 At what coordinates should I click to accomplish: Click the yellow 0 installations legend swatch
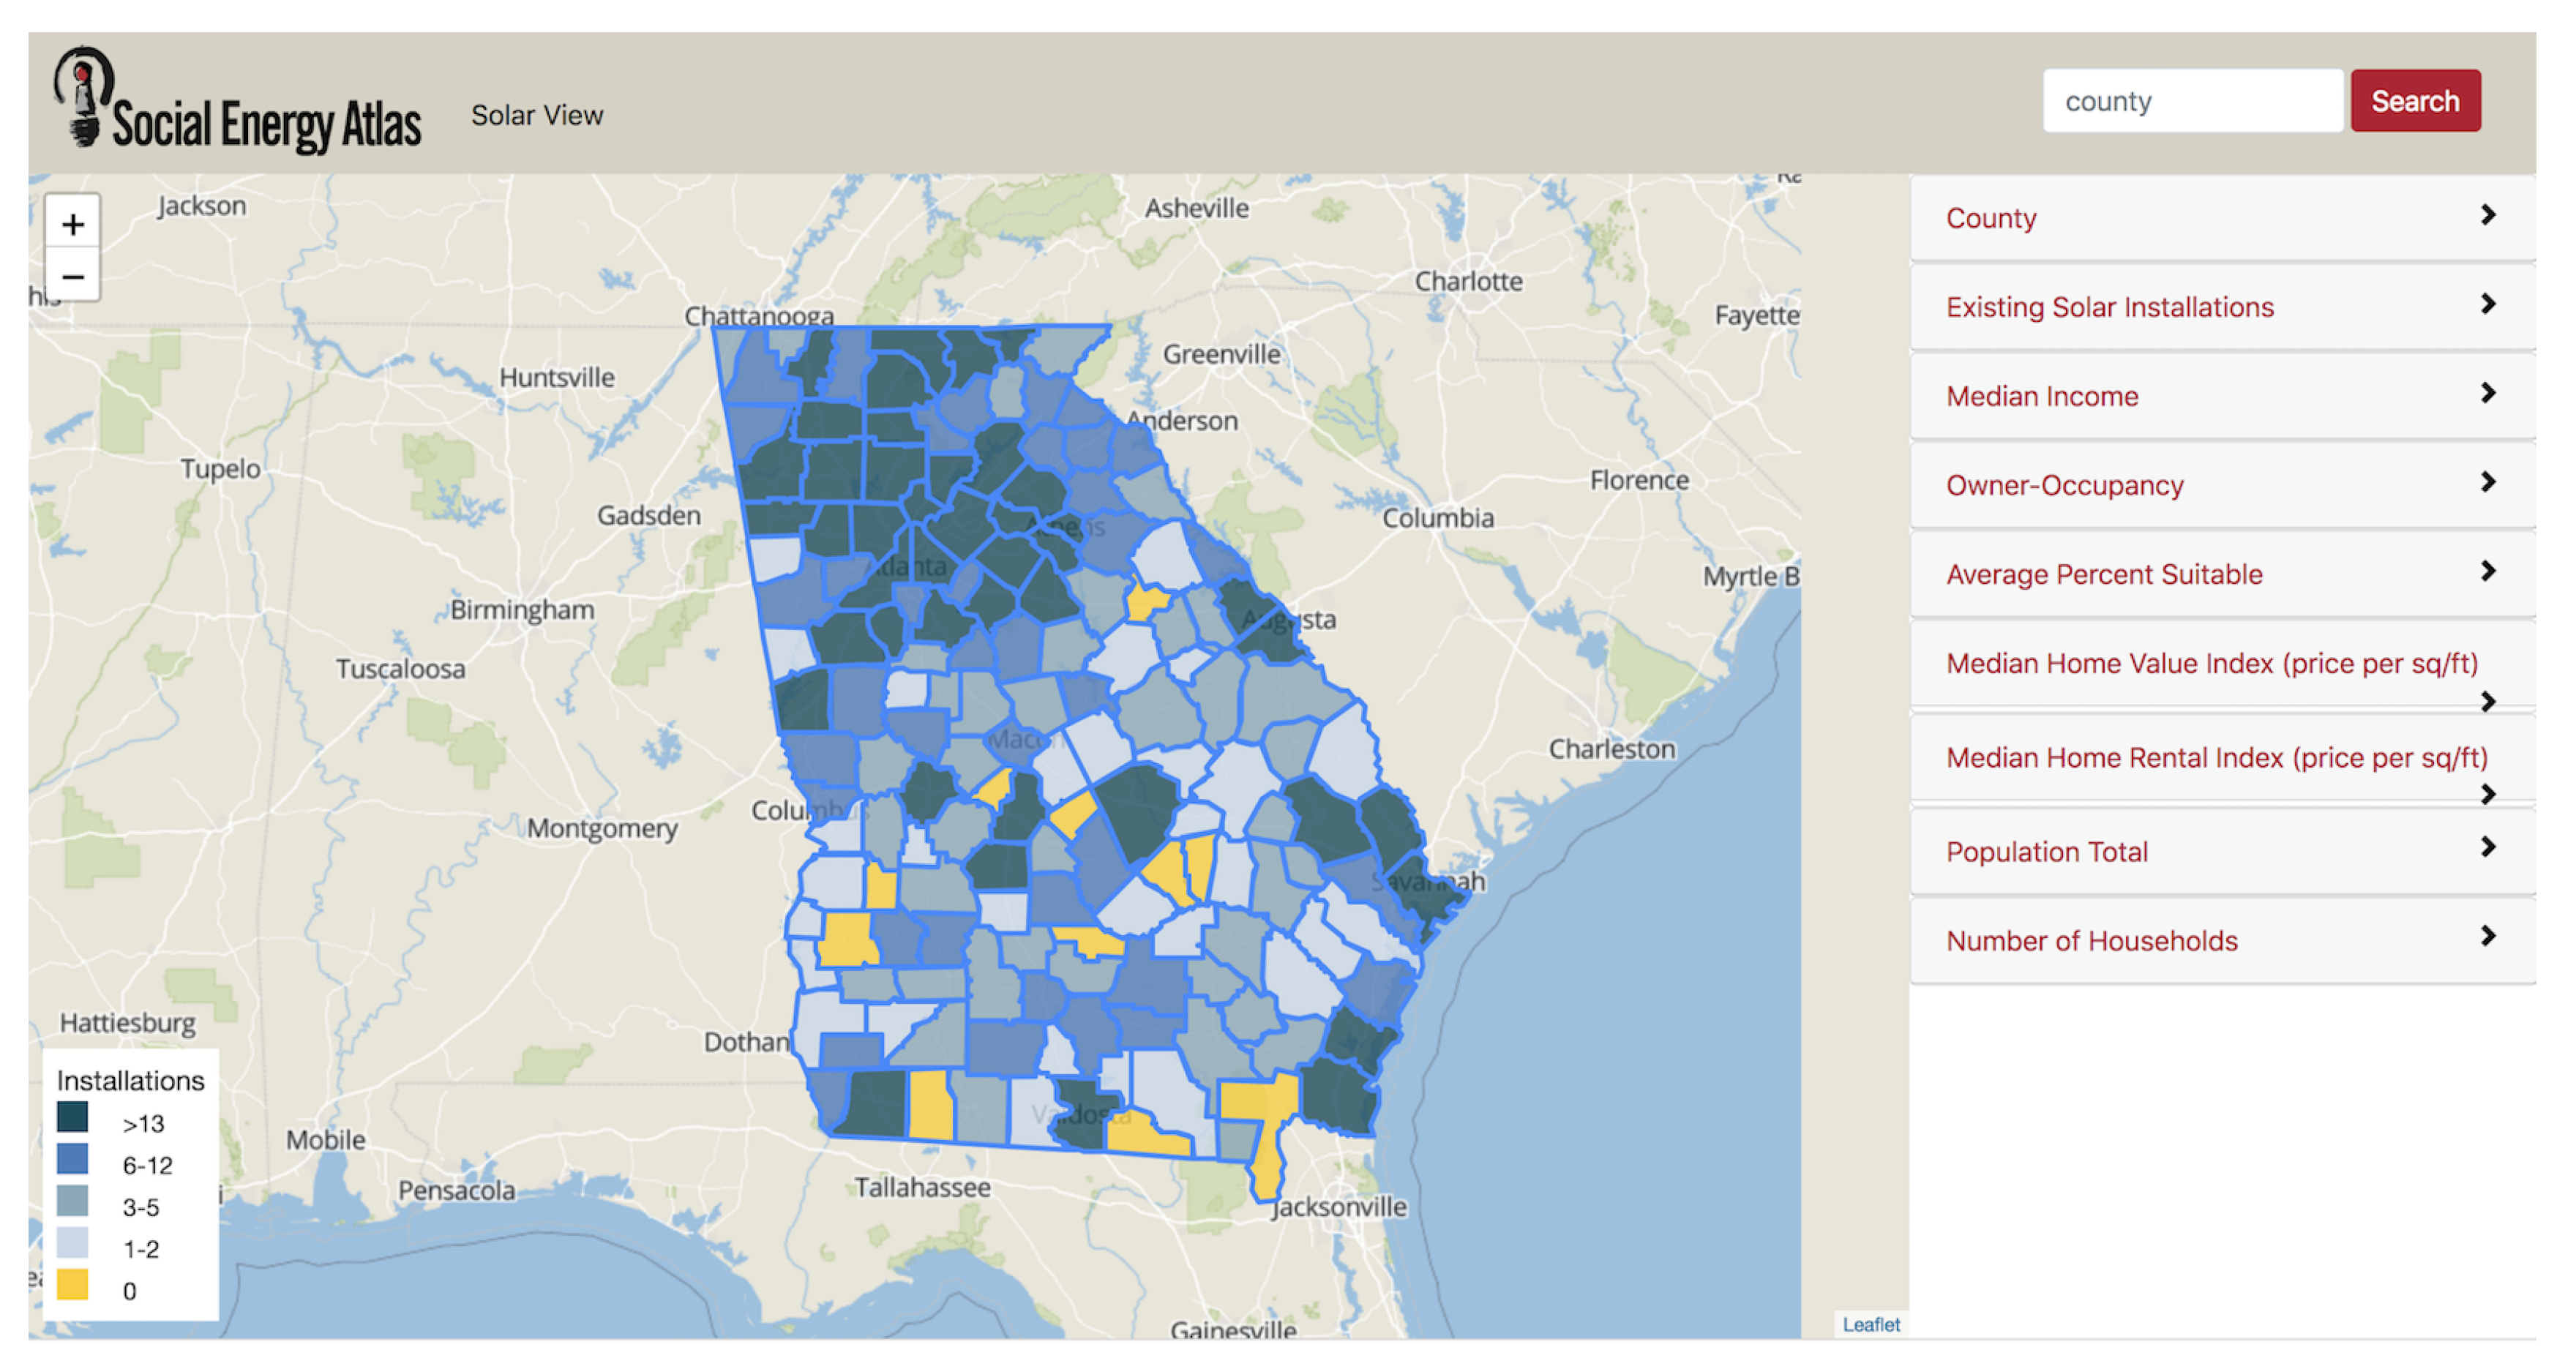click(x=72, y=1285)
